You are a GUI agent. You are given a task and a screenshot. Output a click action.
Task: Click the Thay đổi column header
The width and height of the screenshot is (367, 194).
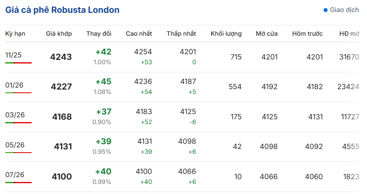coord(99,34)
